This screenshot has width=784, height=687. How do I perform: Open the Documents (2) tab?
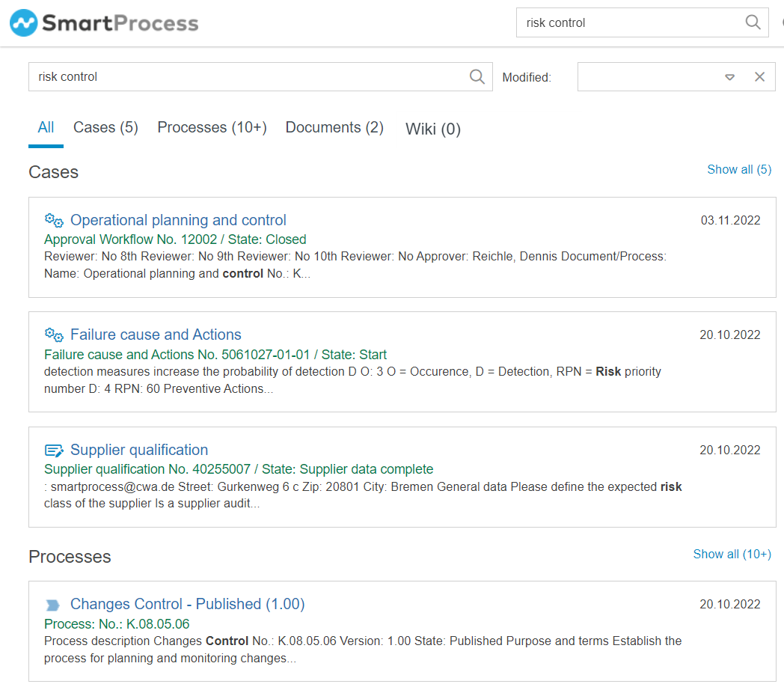pyautogui.click(x=334, y=128)
